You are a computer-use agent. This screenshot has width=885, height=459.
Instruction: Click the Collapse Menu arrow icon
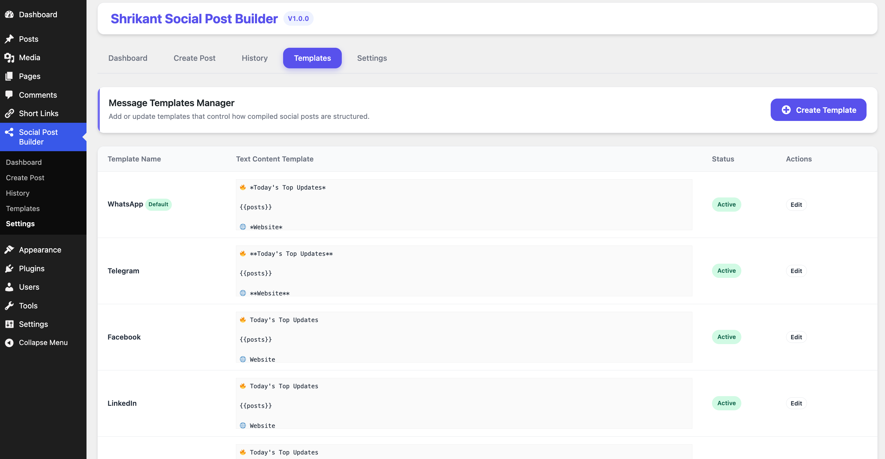click(x=9, y=343)
